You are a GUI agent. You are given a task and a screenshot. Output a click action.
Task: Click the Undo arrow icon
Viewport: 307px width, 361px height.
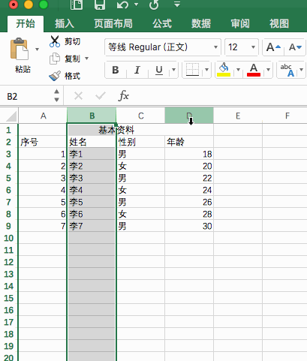point(122,5)
